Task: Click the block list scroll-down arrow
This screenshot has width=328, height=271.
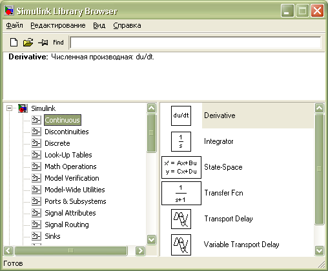Action: click(319, 250)
